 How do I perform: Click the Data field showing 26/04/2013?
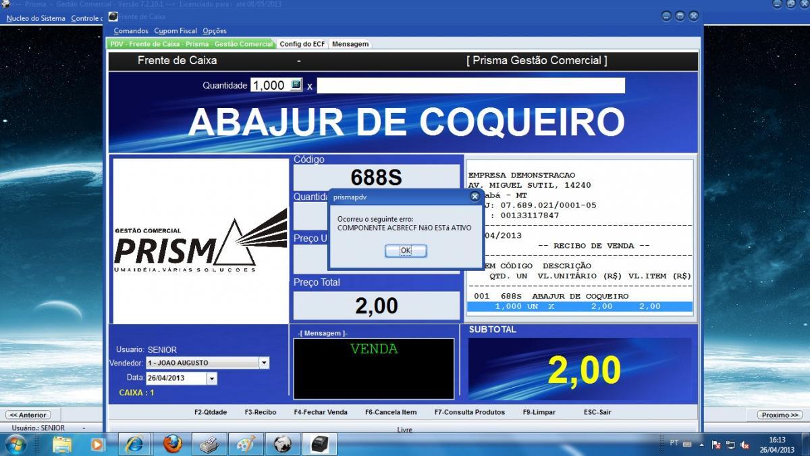[x=176, y=378]
